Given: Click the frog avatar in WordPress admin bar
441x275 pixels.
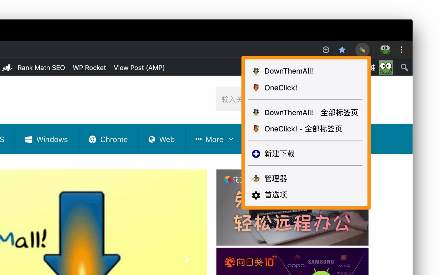Looking at the screenshot, I should [386, 67].
